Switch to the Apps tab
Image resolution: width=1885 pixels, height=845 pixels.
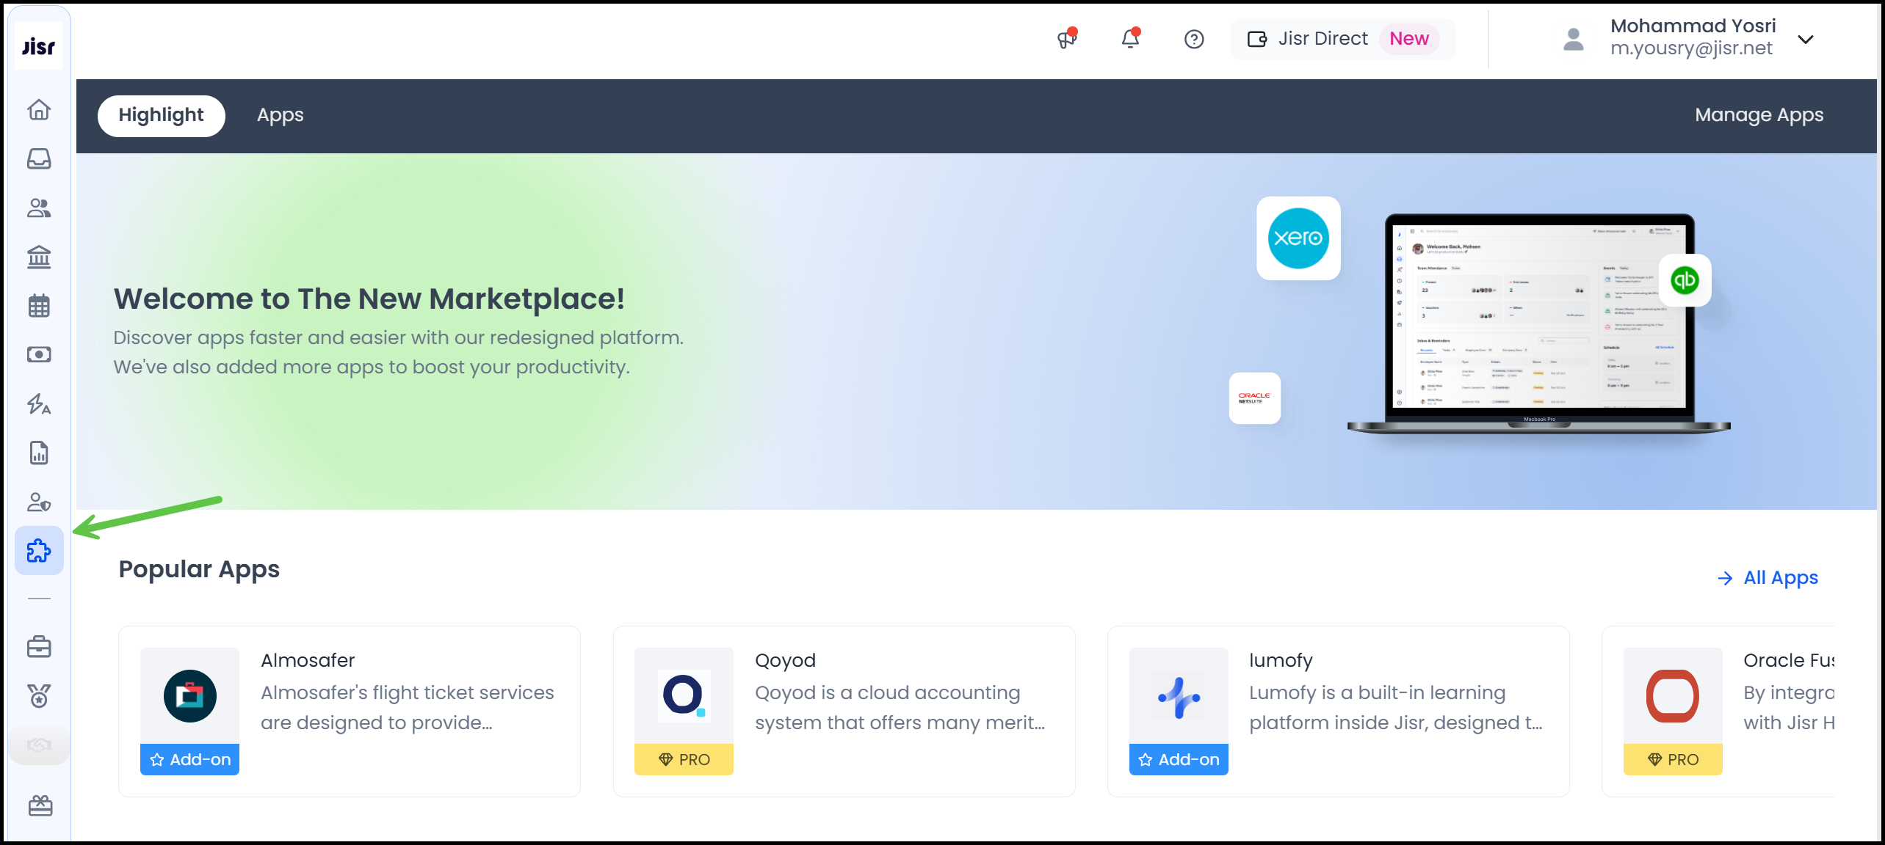(280, 115)
